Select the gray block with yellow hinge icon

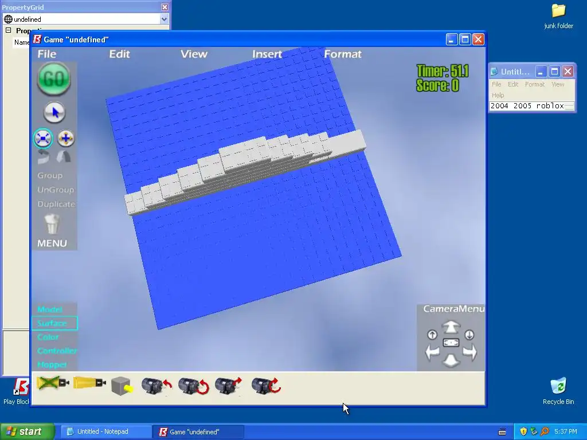pos(122,386)
